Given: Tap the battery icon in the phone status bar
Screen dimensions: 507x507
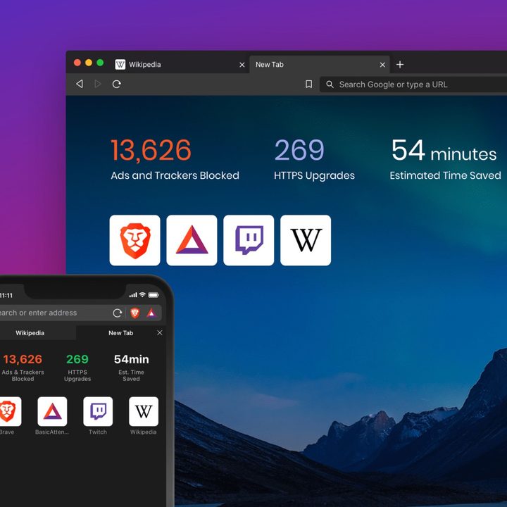Looking at the screenshot, I should 154,295.
